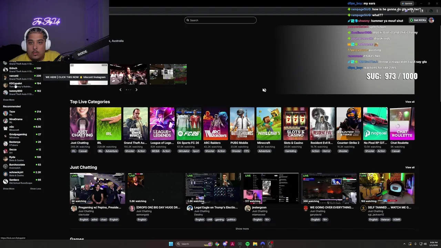441x248 pixels.
Task: Open KDCapalot channel in sidebar
Action: click(22, 85)
